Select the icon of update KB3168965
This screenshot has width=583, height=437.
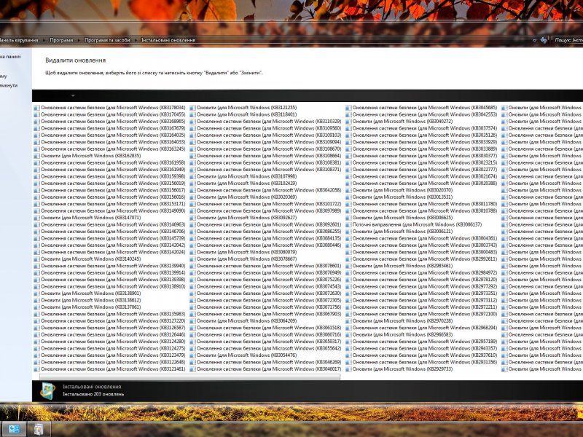point(36,122)
